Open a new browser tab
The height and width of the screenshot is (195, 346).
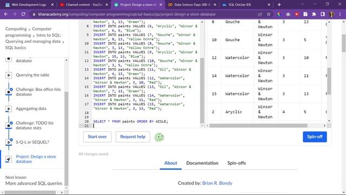coord(279,5)
